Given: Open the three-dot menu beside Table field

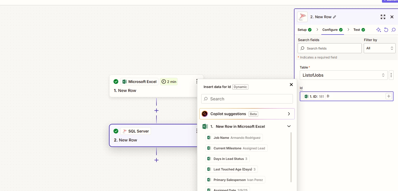Looking at the screenshot, I should click(391, 75).
